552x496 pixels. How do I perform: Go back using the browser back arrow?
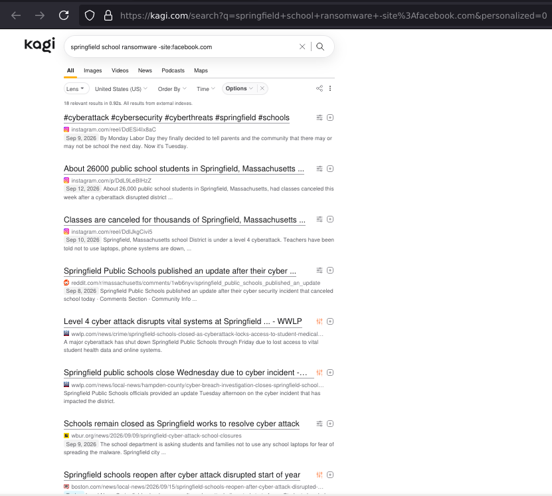tap(16, 15)
